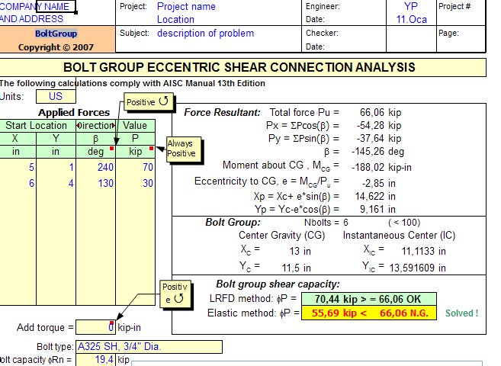Image resolution: width=501 pixels, height=366 pixels.
Task: Click the 'Project name' cell
Action: pos(186,7)
